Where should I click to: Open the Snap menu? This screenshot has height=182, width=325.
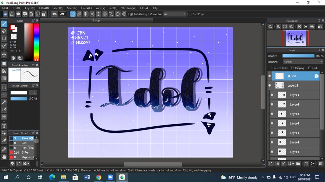coord(72,8)
